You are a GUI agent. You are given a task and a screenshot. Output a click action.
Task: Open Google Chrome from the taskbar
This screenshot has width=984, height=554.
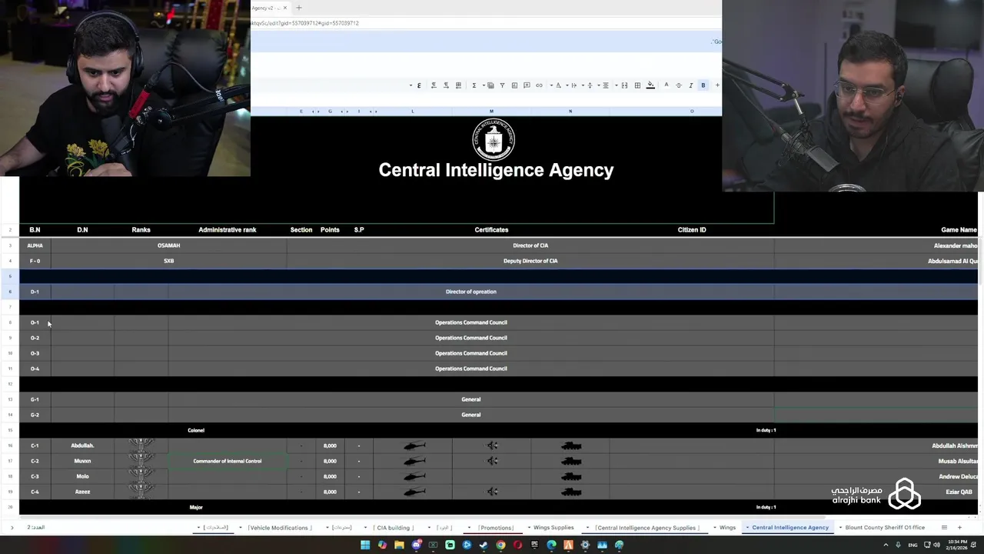[x=500, y=545]
